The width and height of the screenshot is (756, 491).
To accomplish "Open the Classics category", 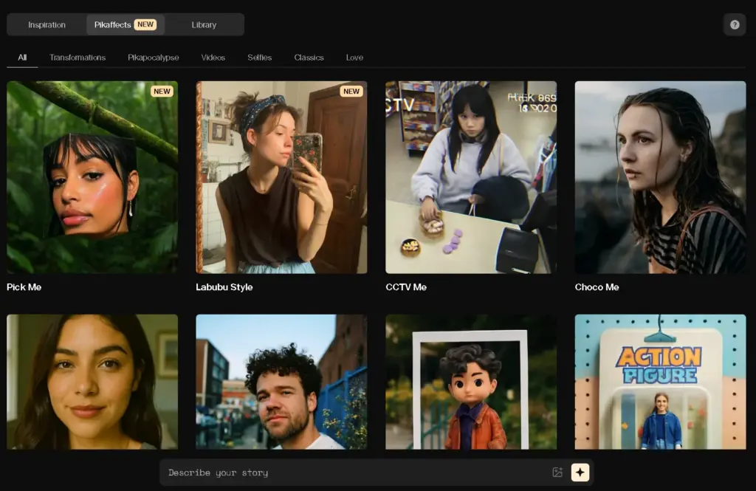I will point(309,58).
